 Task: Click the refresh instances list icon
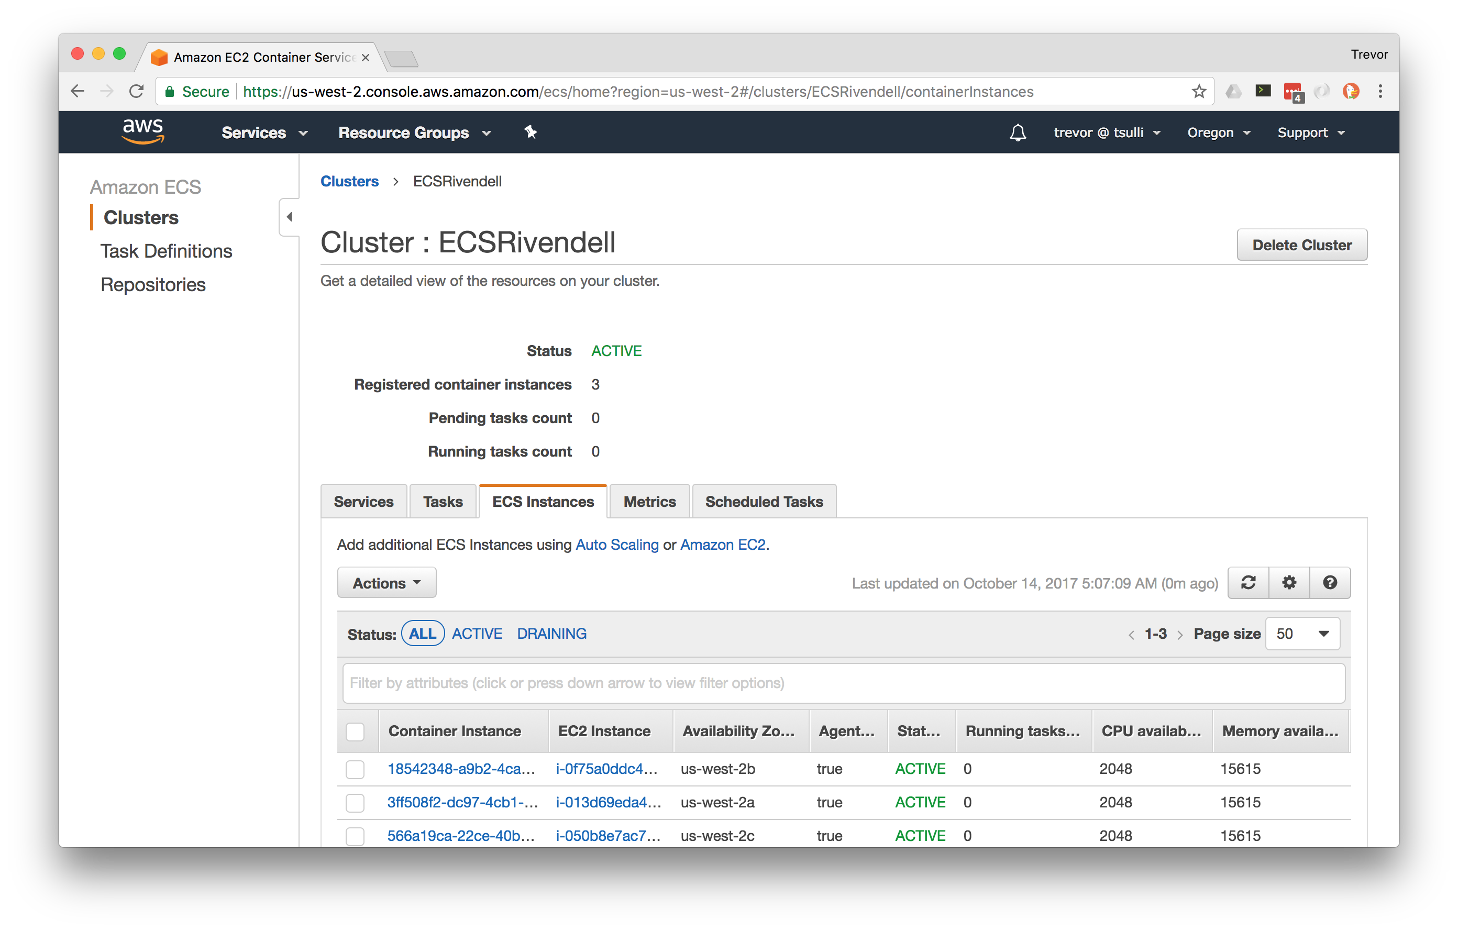(1248, 583)
